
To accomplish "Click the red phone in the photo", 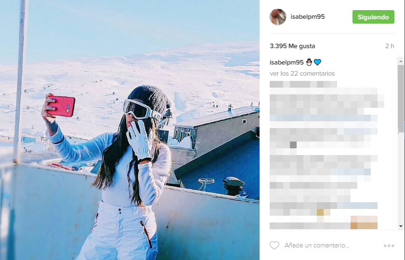I will (x=62, y=106).
